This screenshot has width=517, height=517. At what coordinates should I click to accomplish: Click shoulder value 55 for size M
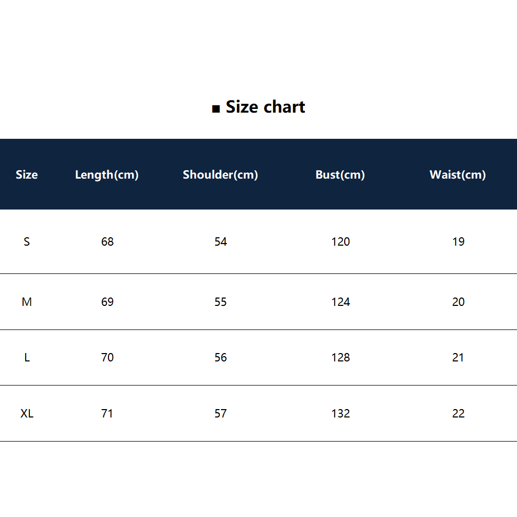pos(221,302)
